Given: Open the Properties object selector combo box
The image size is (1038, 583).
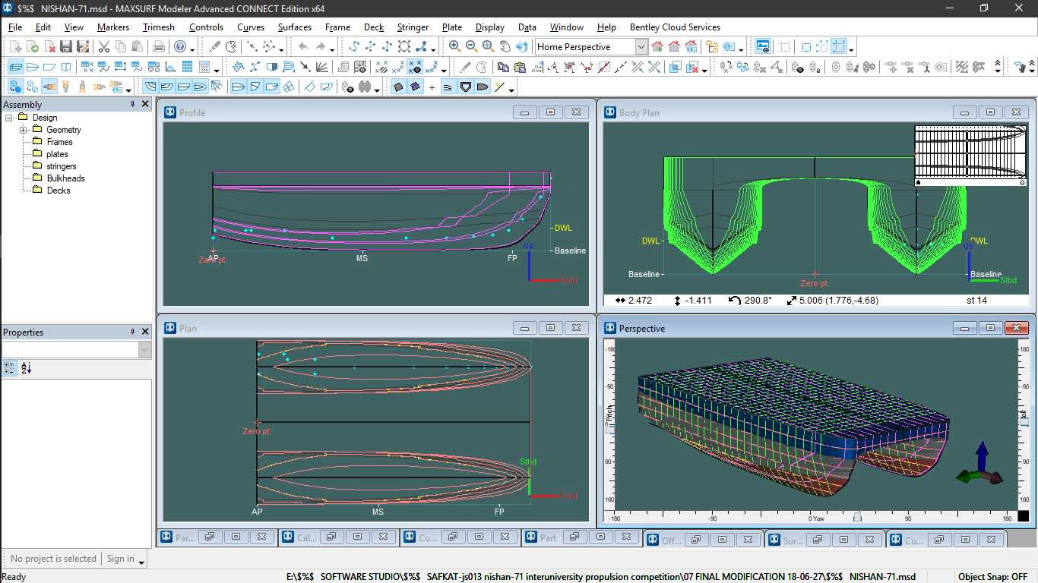Looking at the screenshot, I should (x=77, y=350).
